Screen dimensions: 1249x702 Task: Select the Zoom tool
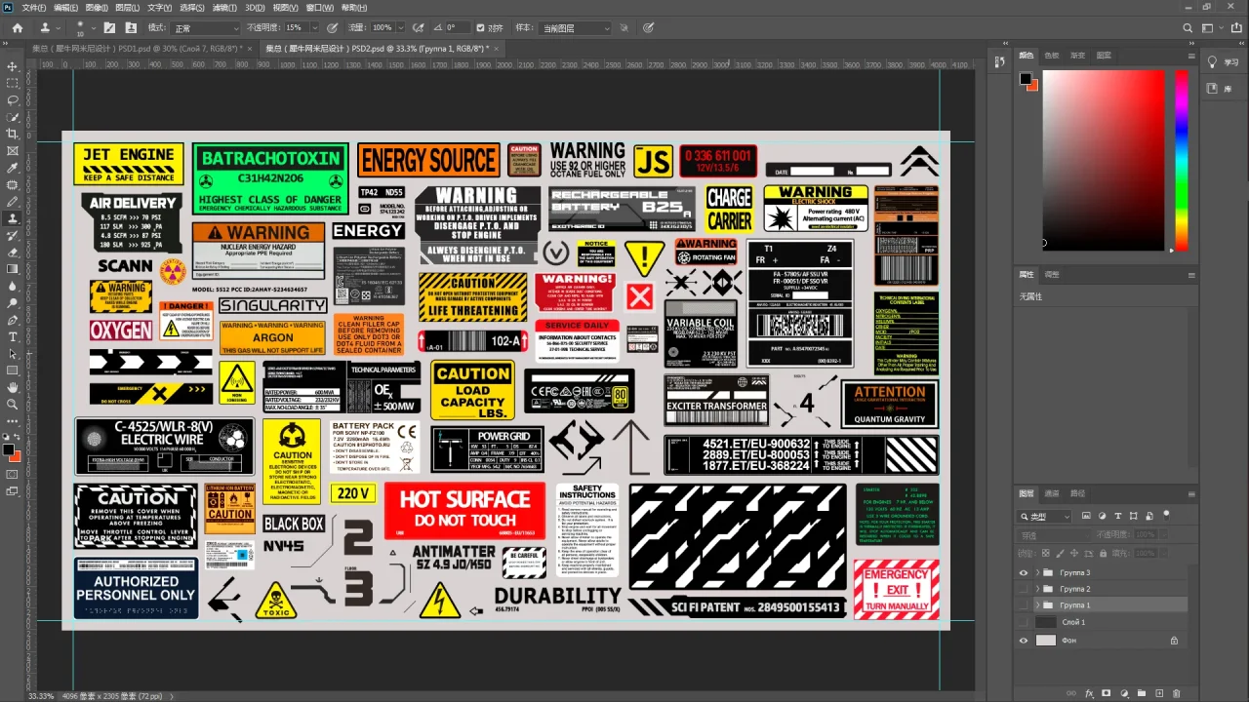click(13, 404)
